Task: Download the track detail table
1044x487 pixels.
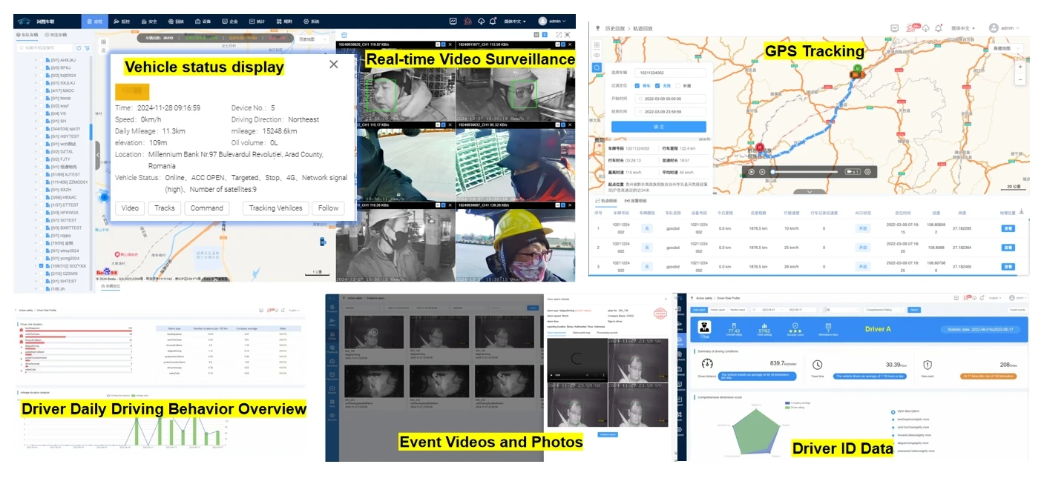Action: (1022, 211)
